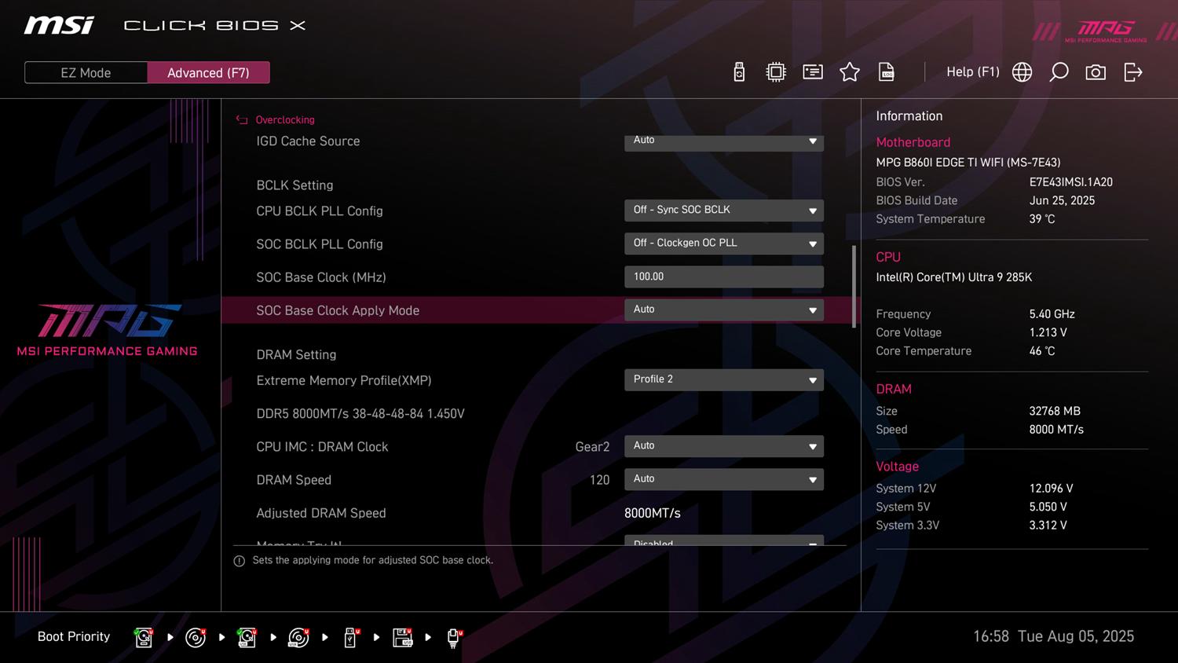The width and height of the screenshot is (1178, 663).
Task: Expand the SOC BCLK PLL Config dropdown
Action: click(x=723, y=244)
